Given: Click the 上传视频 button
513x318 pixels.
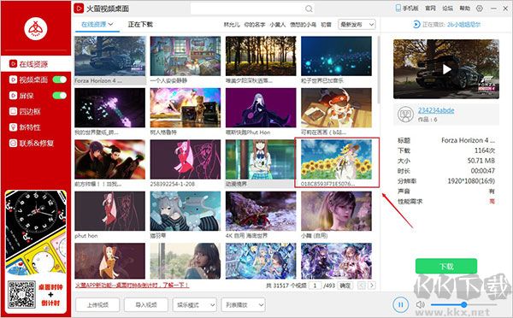Looking at the screenshot, I should click(97, 305).
